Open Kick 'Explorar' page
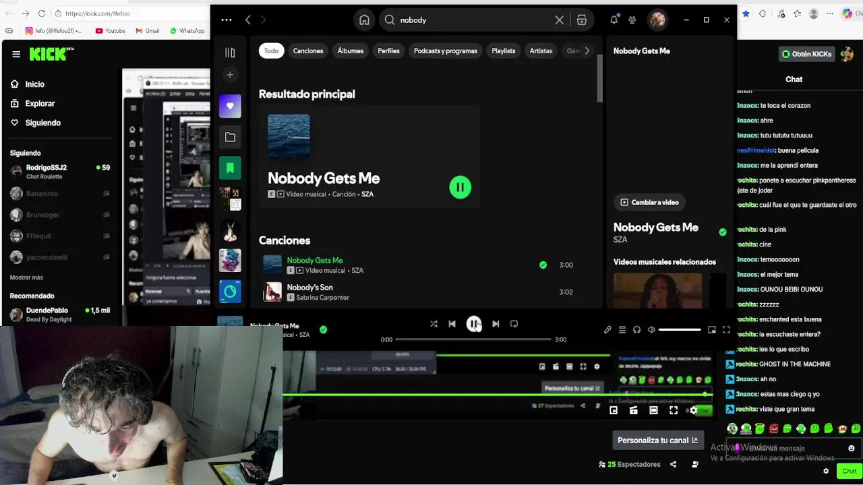Image resolution: width=863 pixels, height=485 pixels. point(32,104)
